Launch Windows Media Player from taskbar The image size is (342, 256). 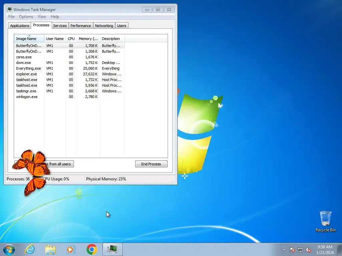point(71,249)
